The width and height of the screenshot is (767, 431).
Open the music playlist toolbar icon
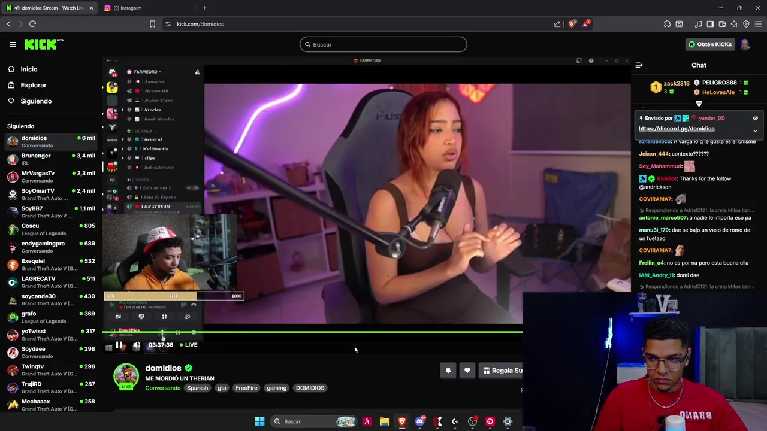[698, 24]
